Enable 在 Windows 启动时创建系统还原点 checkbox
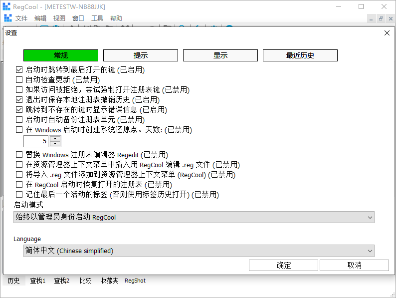The image size is (396, 298). click(x=19, y=129)
